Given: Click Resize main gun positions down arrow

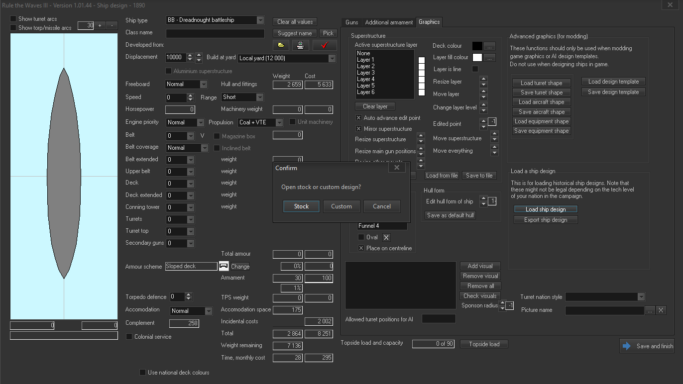Looking at the screenshot, I should pyautogui.click(x=421, y=154).
